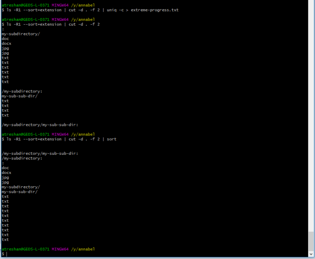Select the my-subdirectory/ entry in the first listing
Viewport: 315px width, 259px height.
pyautogui.click(x=20, y=34)
